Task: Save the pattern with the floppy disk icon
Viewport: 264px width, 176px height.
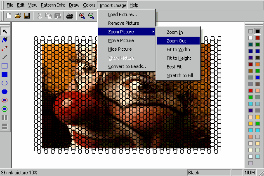Action: tap(27, 16)
